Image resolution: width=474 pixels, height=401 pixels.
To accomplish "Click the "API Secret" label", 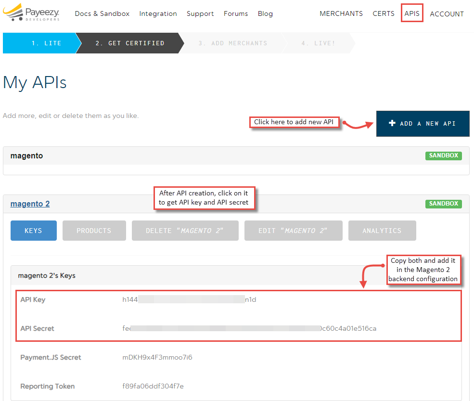I will (x=37, y=328).
